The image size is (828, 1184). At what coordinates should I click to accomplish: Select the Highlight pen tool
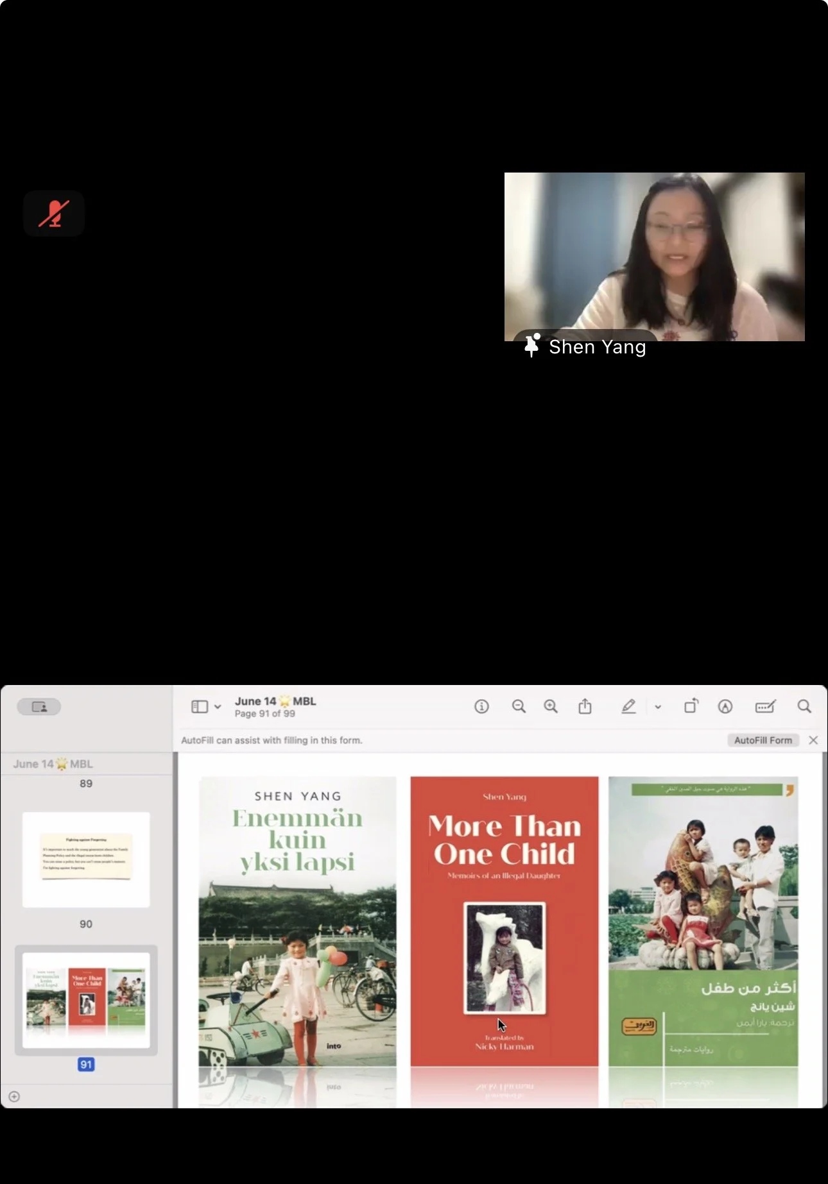628,706
